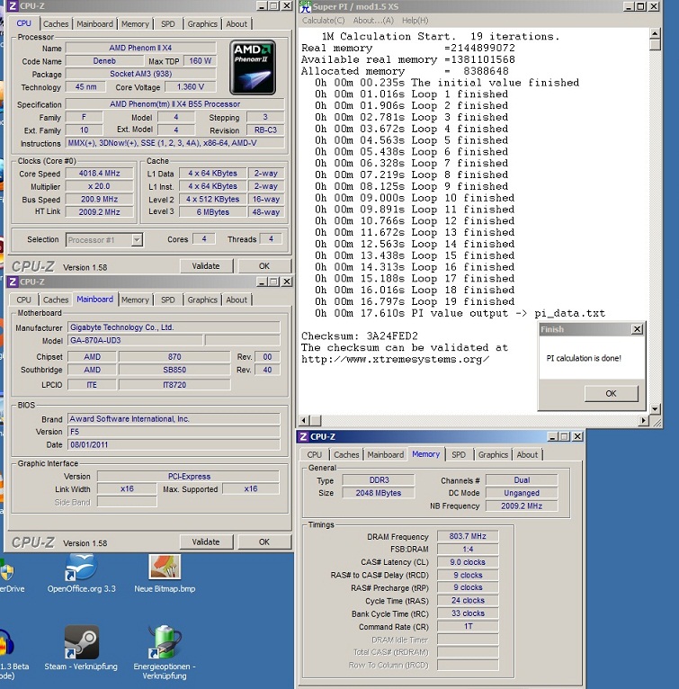The image size is (679, 689).
Task: Select Neue Bitmap.bmp desktop icon
Action: [165, 574]
